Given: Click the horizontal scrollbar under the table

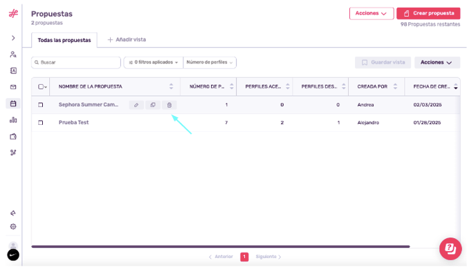Looking at the screenshot, I should (221, 246).
